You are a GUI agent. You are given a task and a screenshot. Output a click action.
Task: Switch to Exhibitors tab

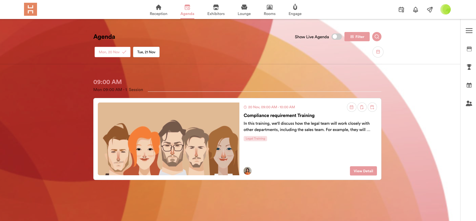click(x=216, y=10)
